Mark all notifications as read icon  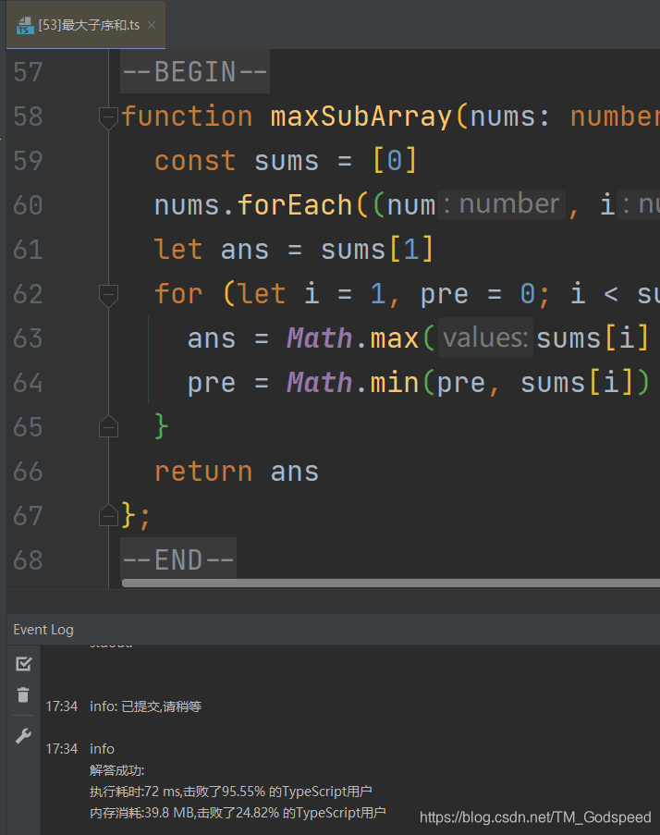pyautogui.click(x=23, y=664)
